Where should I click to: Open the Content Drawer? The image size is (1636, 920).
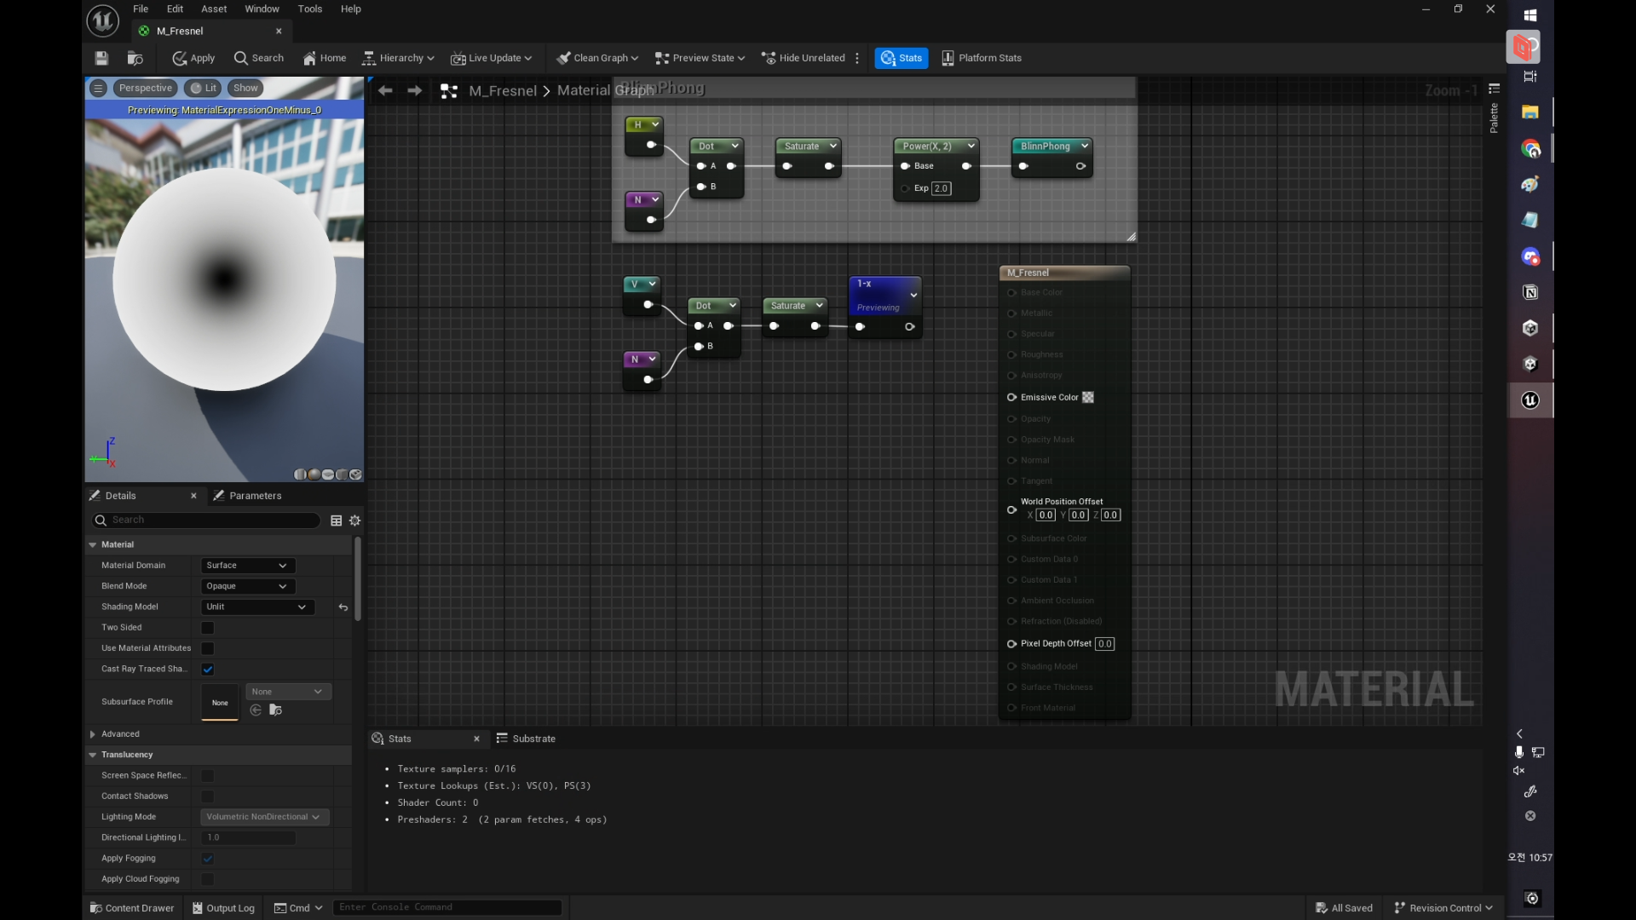click(132, 908)
